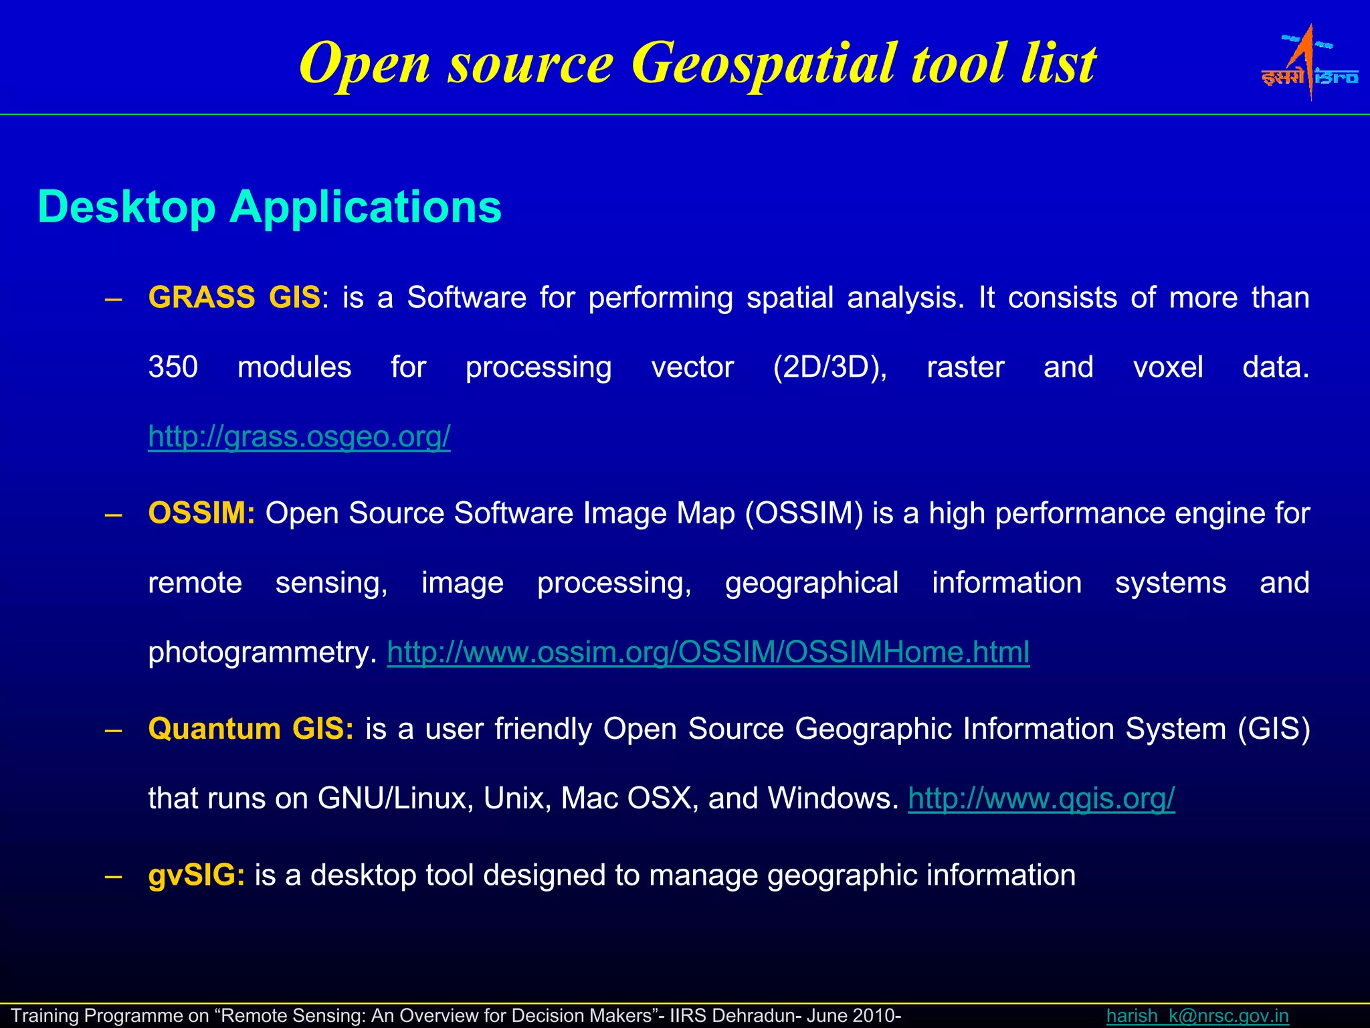
Task: Click the word 'photogrammetry' in OSSIM description
Action: tap(258, 653)
